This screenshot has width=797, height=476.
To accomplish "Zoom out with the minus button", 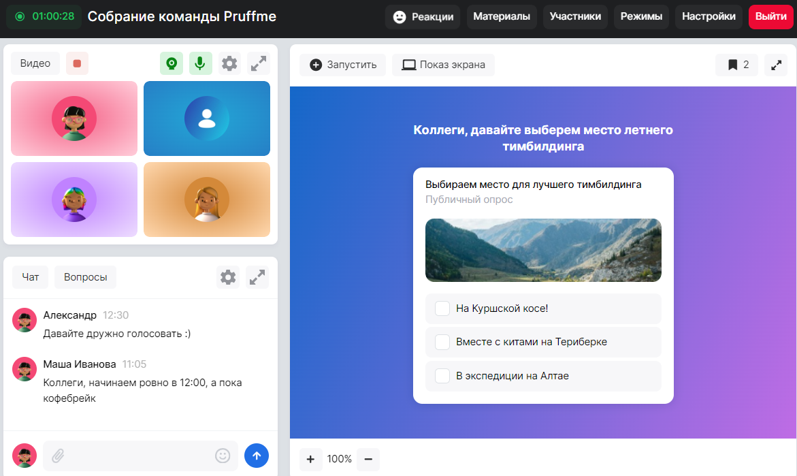I will (x=368, y=459).
